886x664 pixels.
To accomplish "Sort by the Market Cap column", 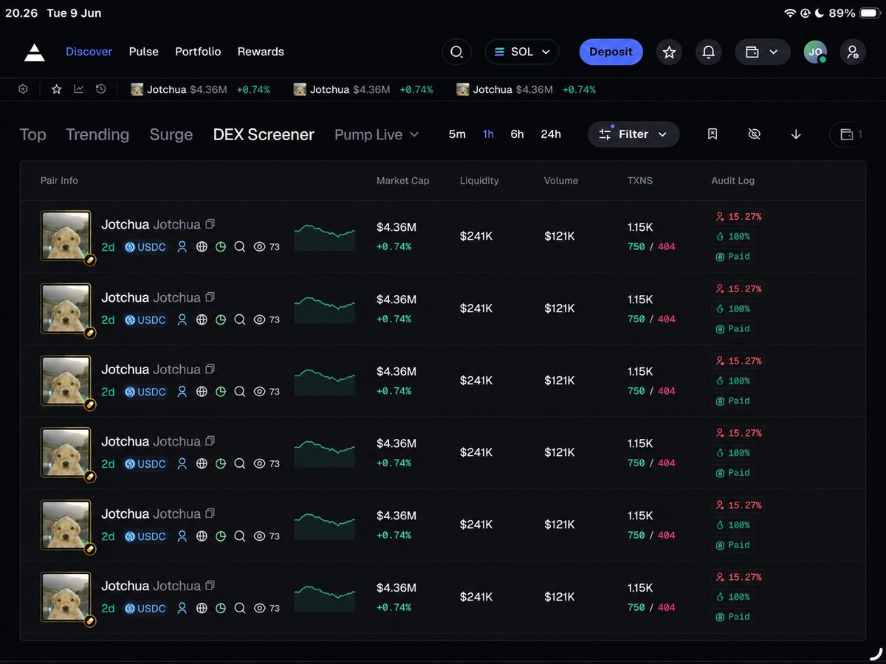I will point(402,181).
